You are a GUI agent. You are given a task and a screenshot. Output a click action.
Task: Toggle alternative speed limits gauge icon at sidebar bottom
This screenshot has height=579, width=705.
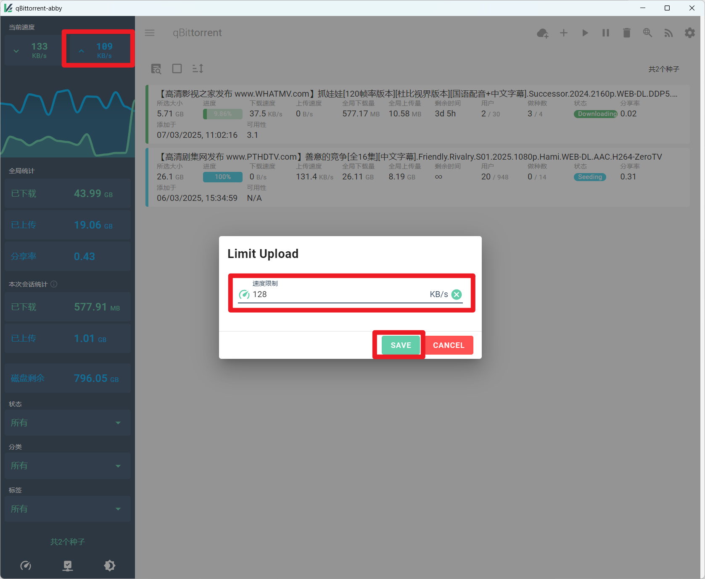pos(26,566)
